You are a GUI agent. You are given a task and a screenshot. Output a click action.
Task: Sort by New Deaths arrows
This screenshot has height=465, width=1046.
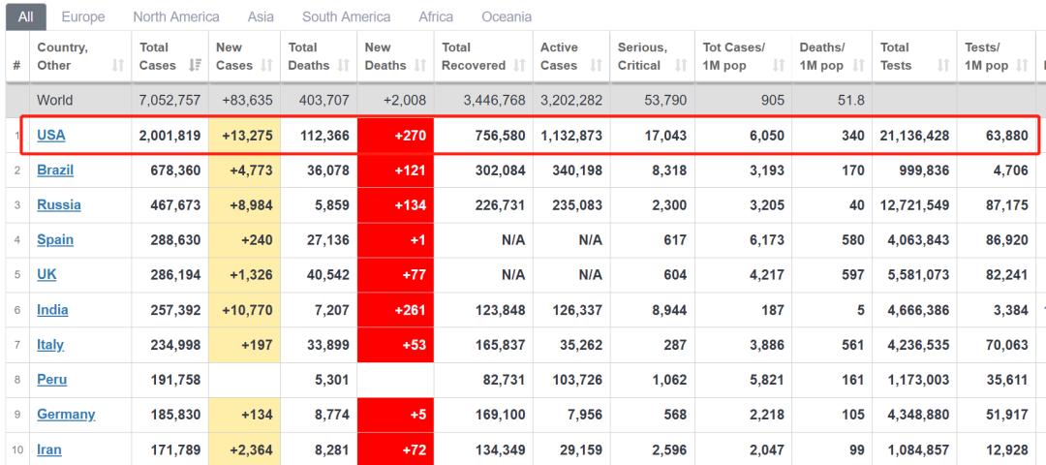420,65
